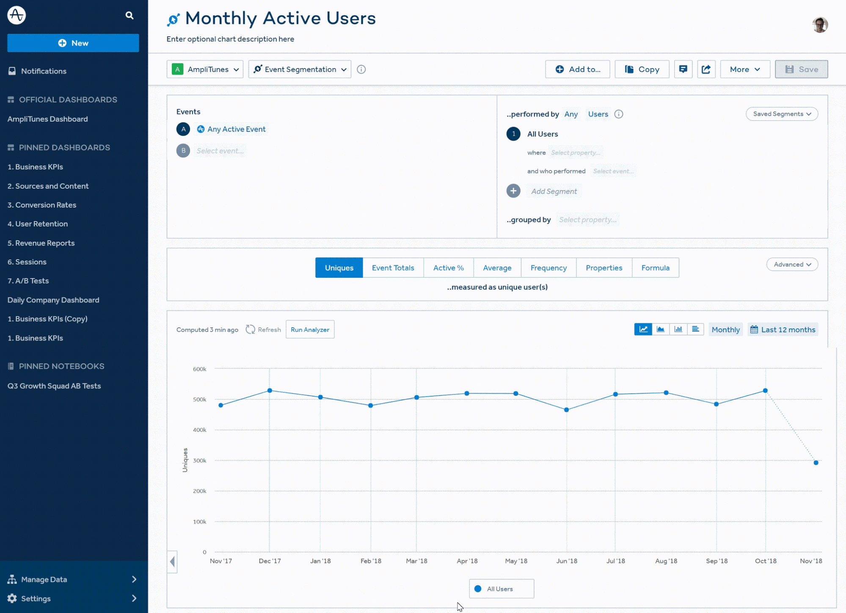Select the line chart view icon
This screenshot has height=613, width=846.
(x=643, y=329)
